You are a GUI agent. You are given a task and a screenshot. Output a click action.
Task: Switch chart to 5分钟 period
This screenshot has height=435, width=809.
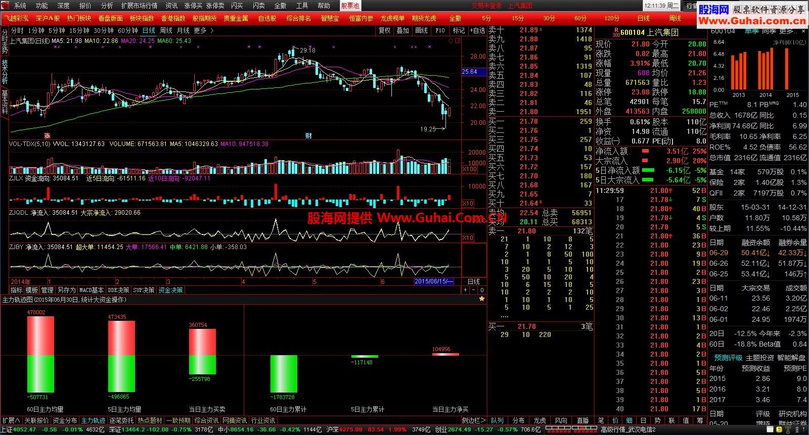click(x=57, y=30)
